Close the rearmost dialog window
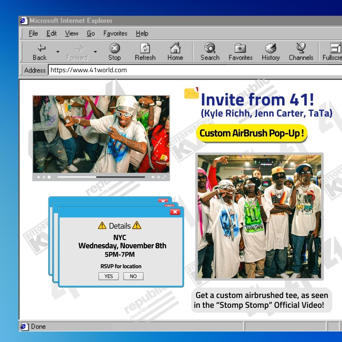 (163, 200)
